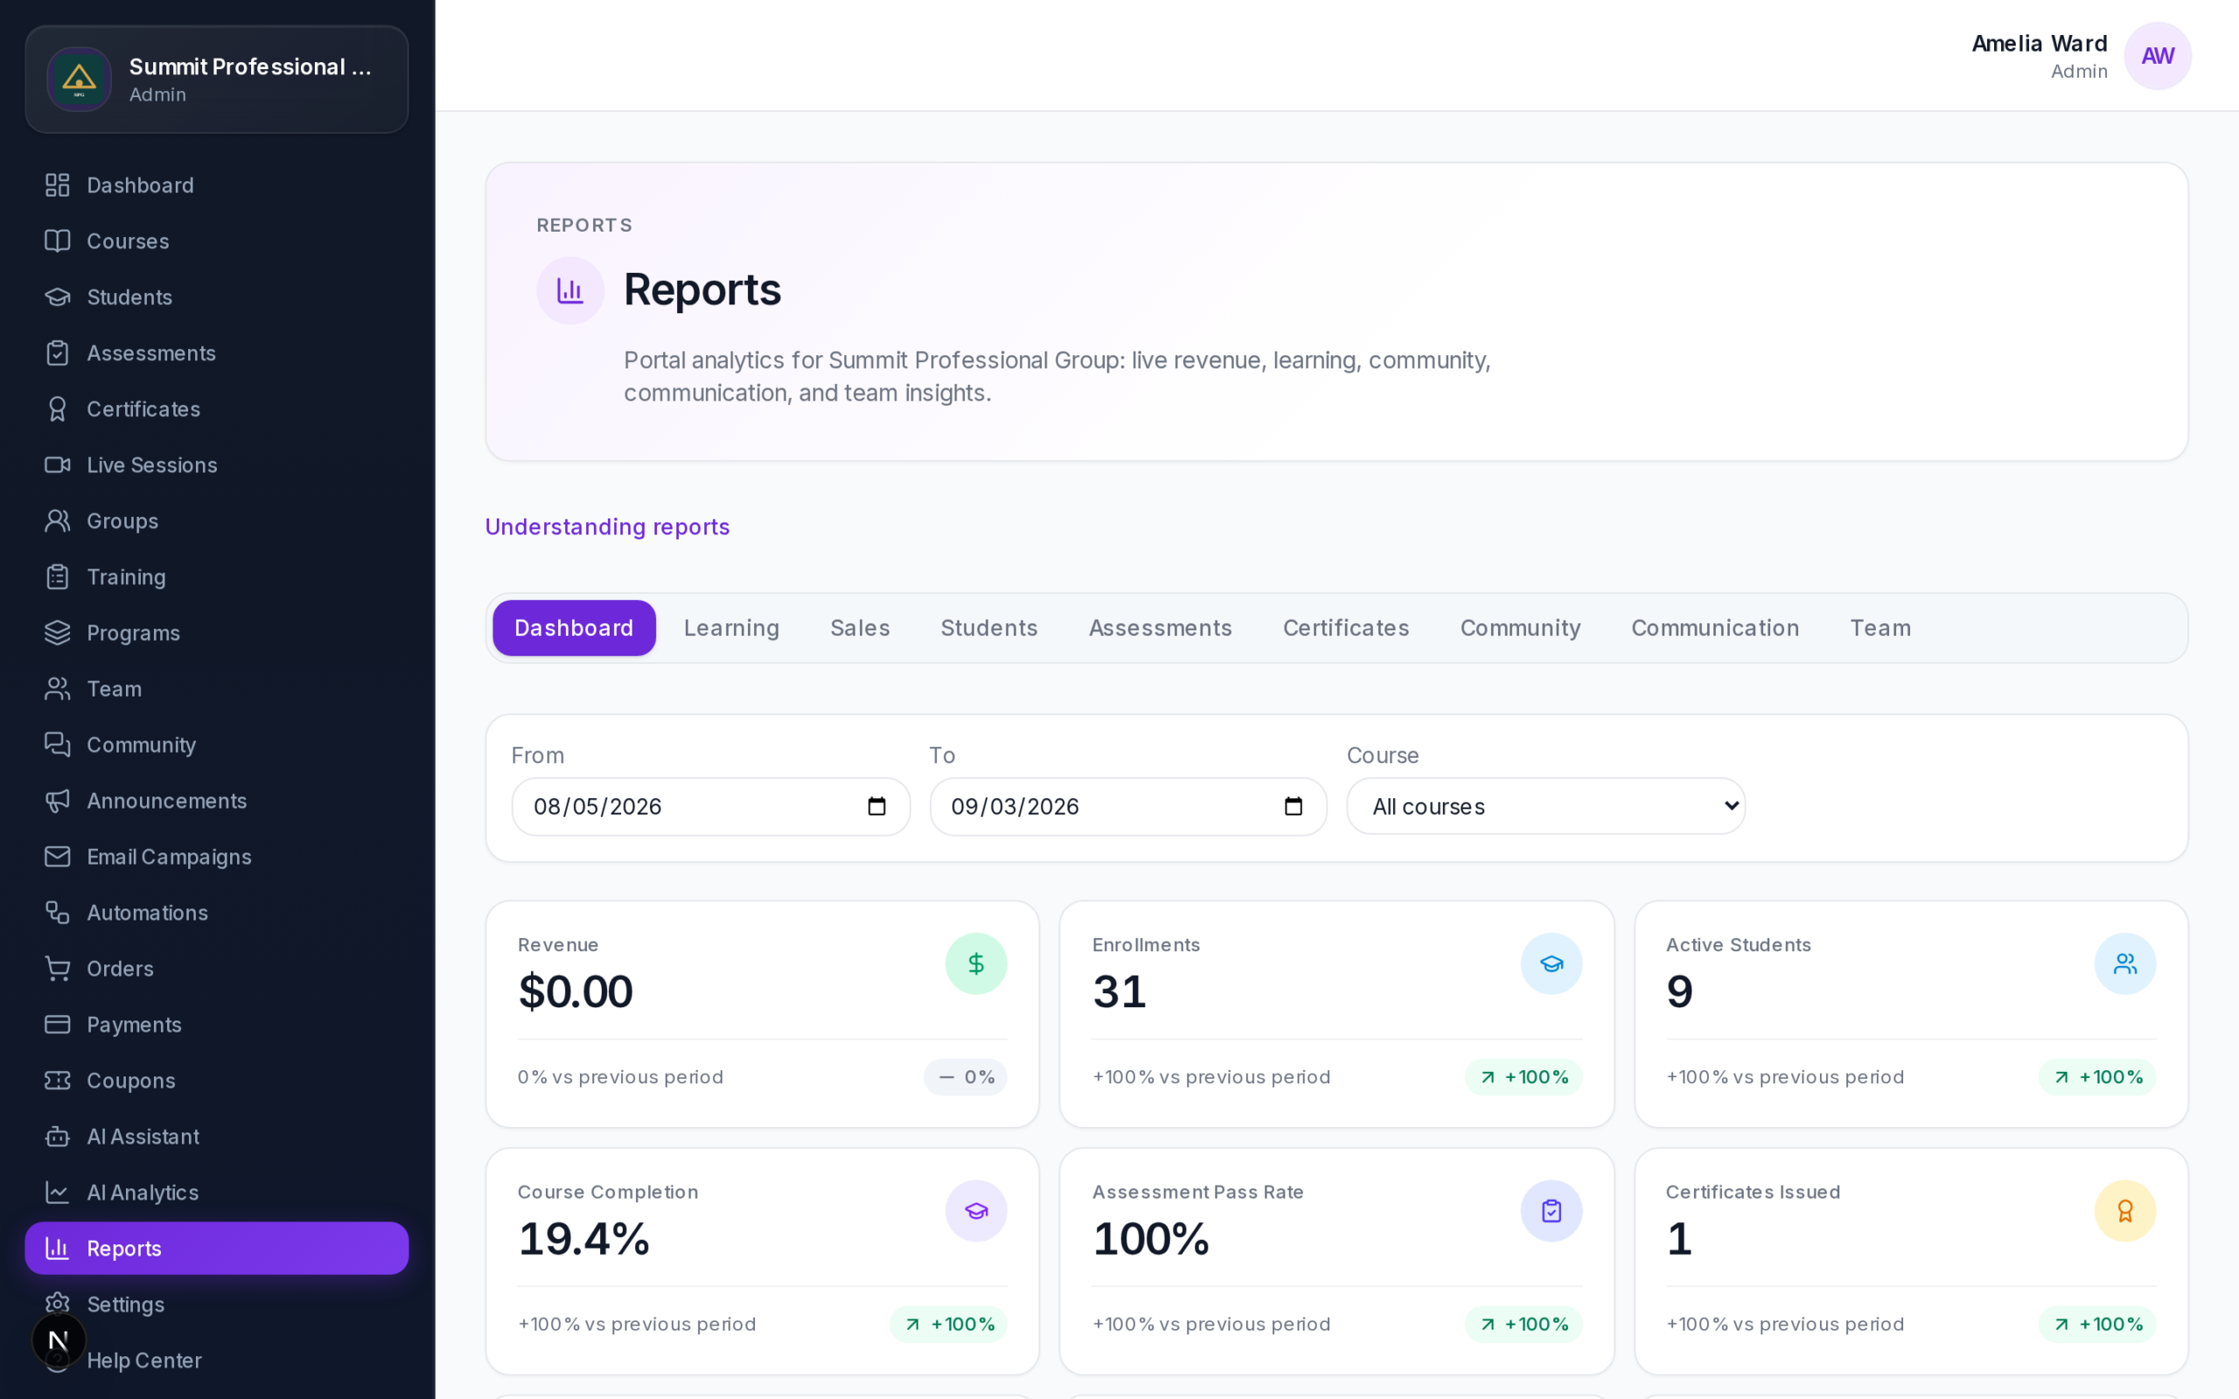Open Programs layers icon
2239x1399 pixels.
pos(58,633)
